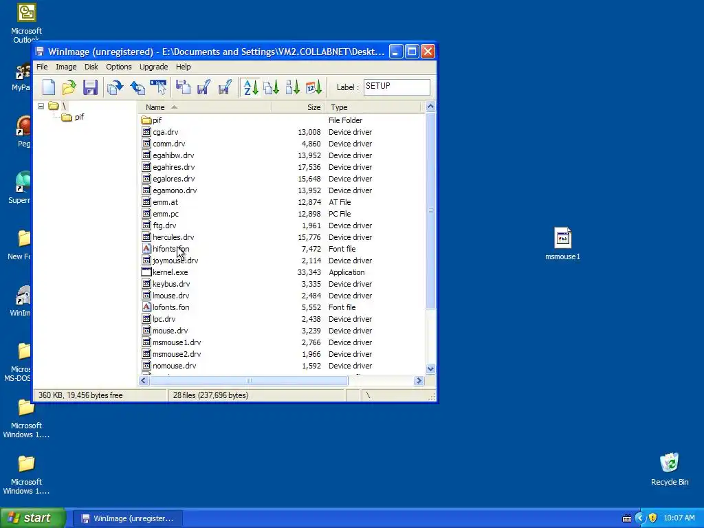The height and width of the screenshot is (528, 704).
Task: Click the Open image folder icon
Action: click(69, 87)
